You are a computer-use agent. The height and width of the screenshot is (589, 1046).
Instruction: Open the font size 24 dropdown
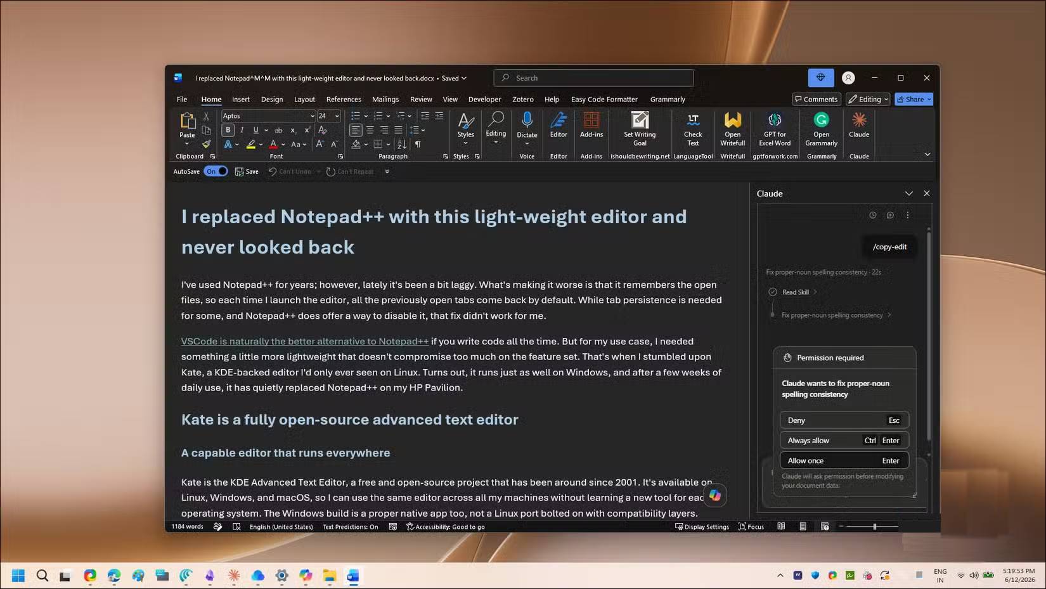pos(337,116)
